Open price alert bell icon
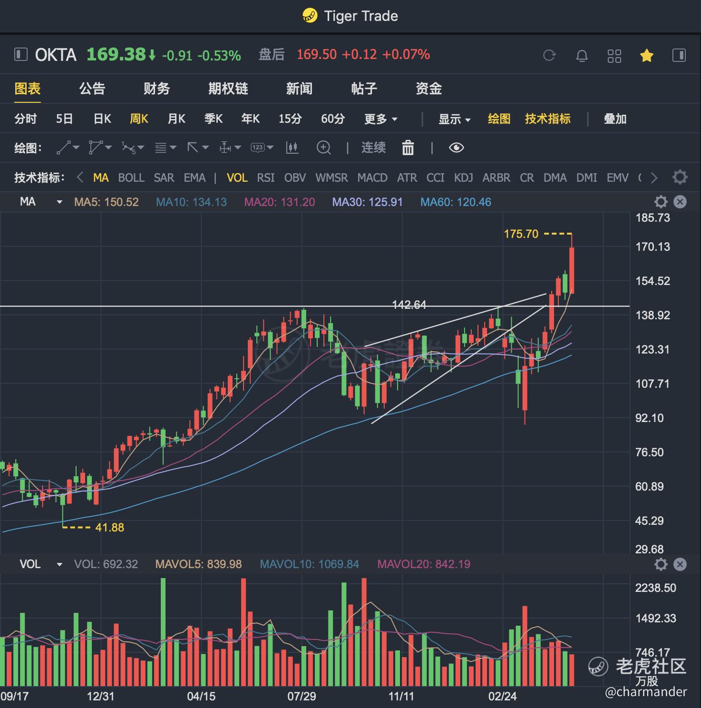Screen dimensions: 701x708 [x=582, y=56]
